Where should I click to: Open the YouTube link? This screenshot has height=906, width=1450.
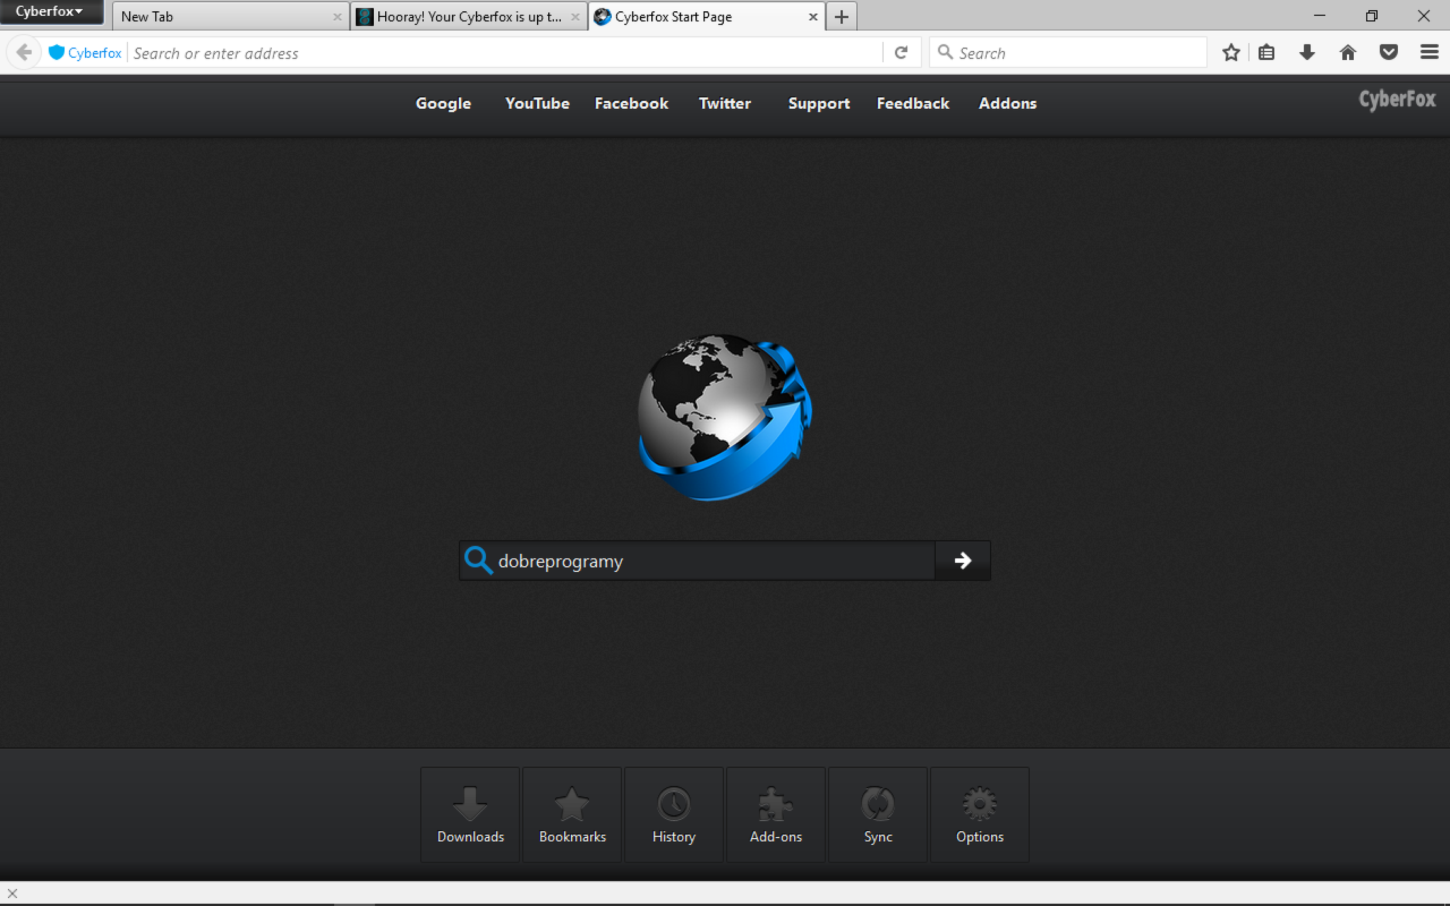tap(537, 103)
